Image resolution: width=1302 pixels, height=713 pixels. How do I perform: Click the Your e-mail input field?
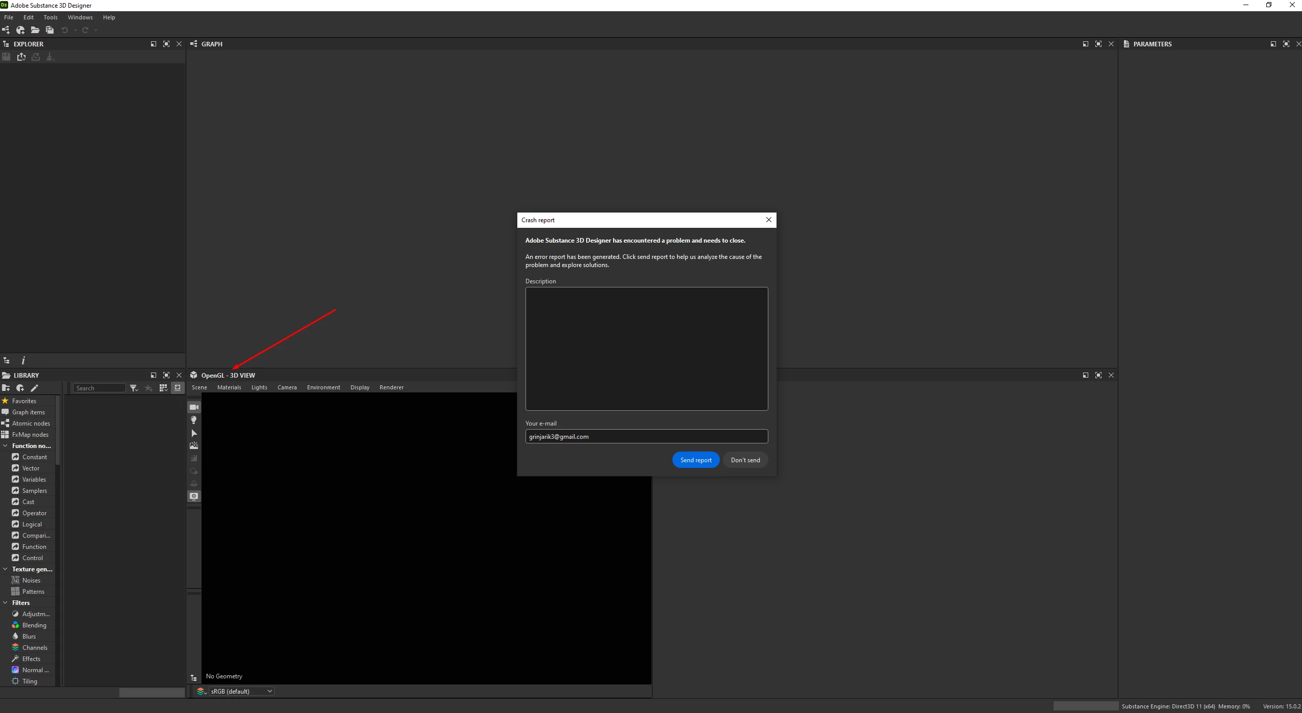coord(646,437)
